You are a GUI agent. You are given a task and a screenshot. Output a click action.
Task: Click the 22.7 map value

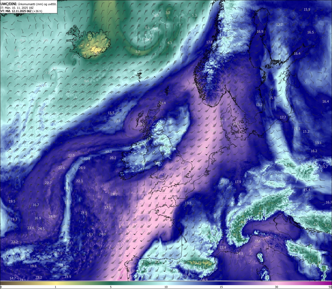(48, 183)
